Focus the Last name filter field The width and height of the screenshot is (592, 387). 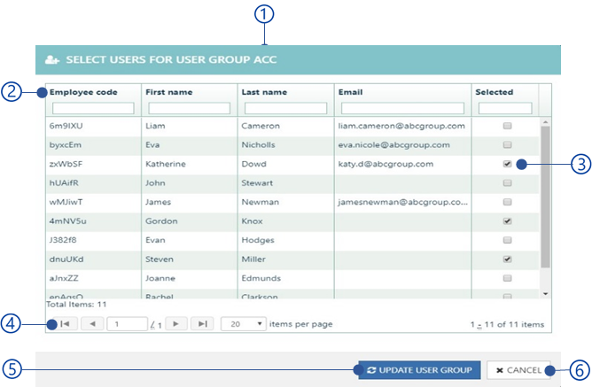(x=285, y=108)
